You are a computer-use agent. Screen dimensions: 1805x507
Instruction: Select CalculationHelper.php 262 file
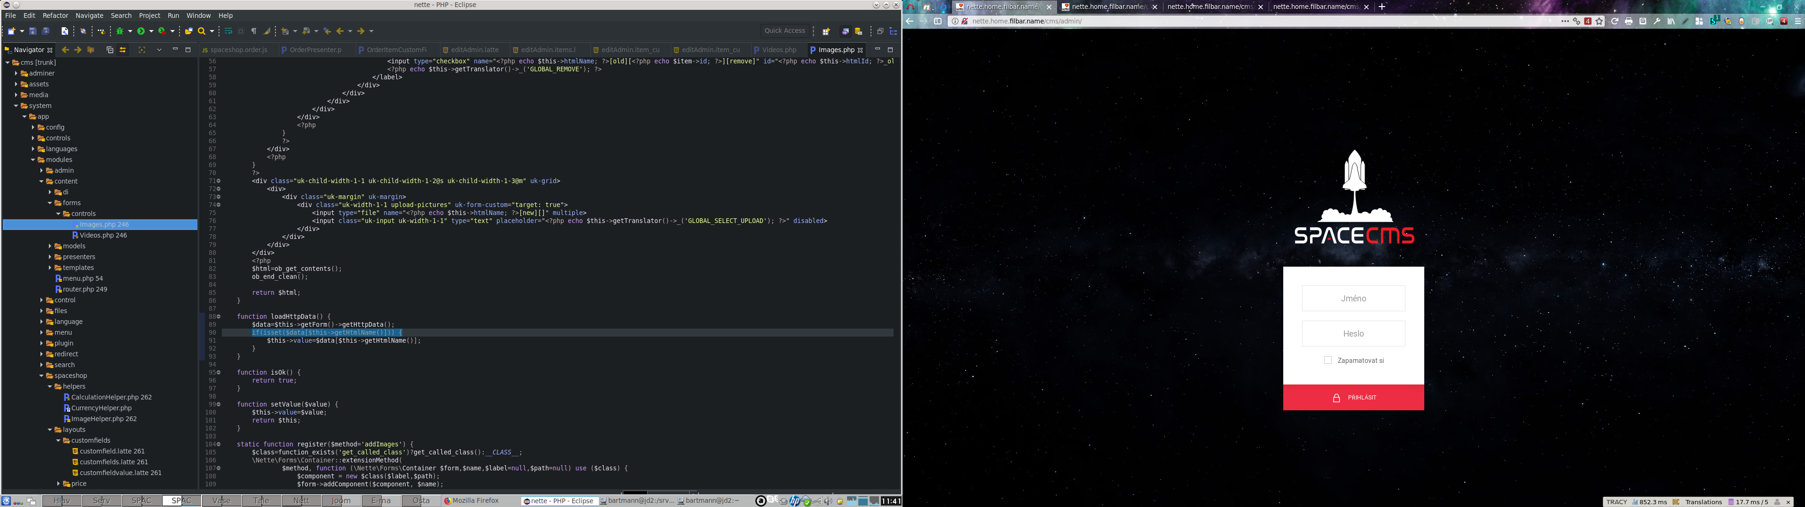(111, 397)
